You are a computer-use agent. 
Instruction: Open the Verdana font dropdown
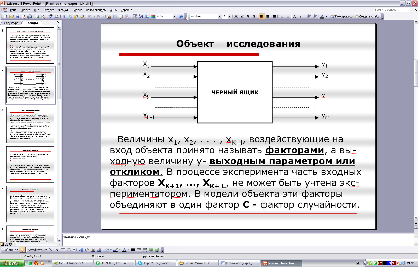[x=219, y=16]
